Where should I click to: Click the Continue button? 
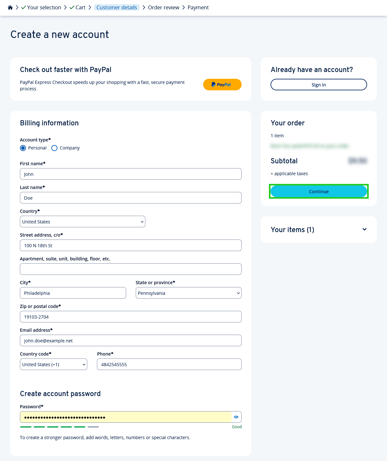318,191
